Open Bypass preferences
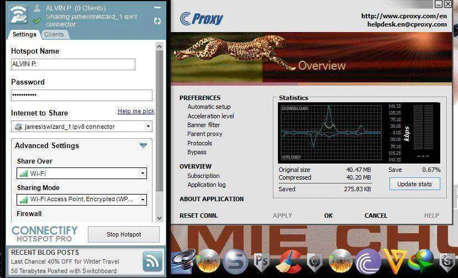The width and height of the screenshot is (458, 278). click(197, 152)
